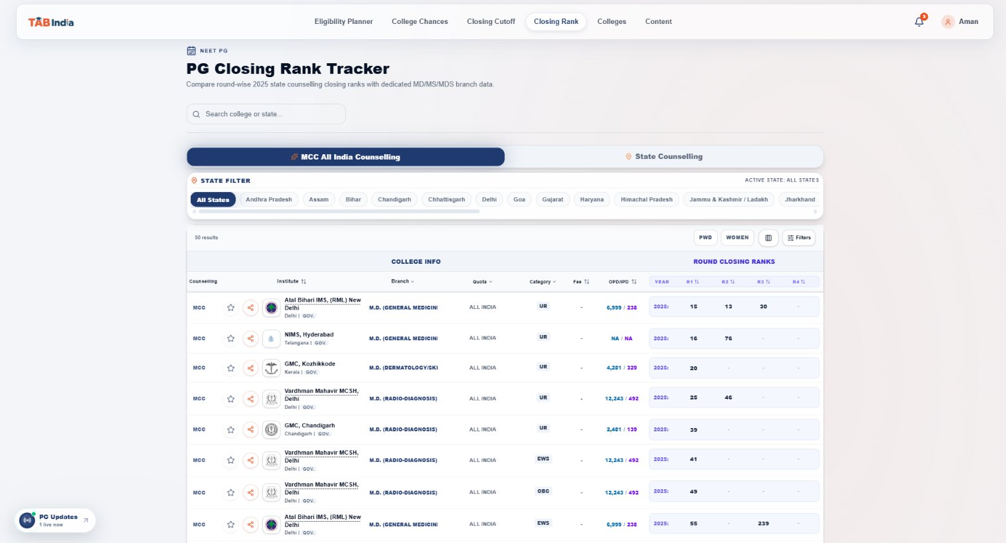Image resolution: width=1006 pixels, height=543 pixels.
Task: Select the Bihar state chip
Action: [353, 199]
